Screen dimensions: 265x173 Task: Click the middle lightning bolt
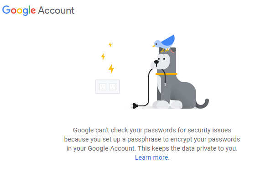103,57
